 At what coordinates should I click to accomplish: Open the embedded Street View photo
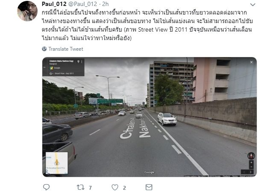click(150, 117)
